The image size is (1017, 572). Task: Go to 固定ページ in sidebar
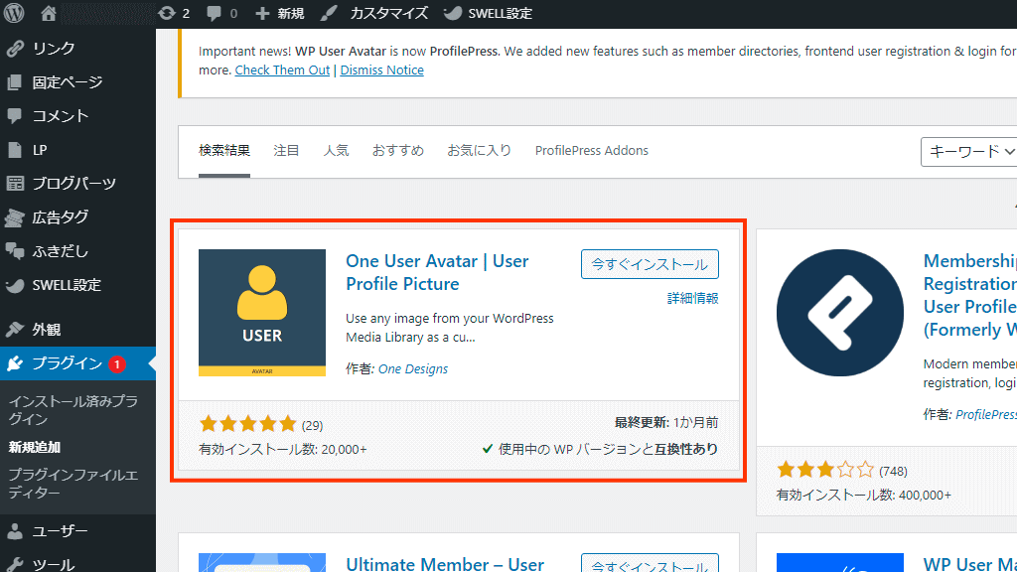[68, 82]
